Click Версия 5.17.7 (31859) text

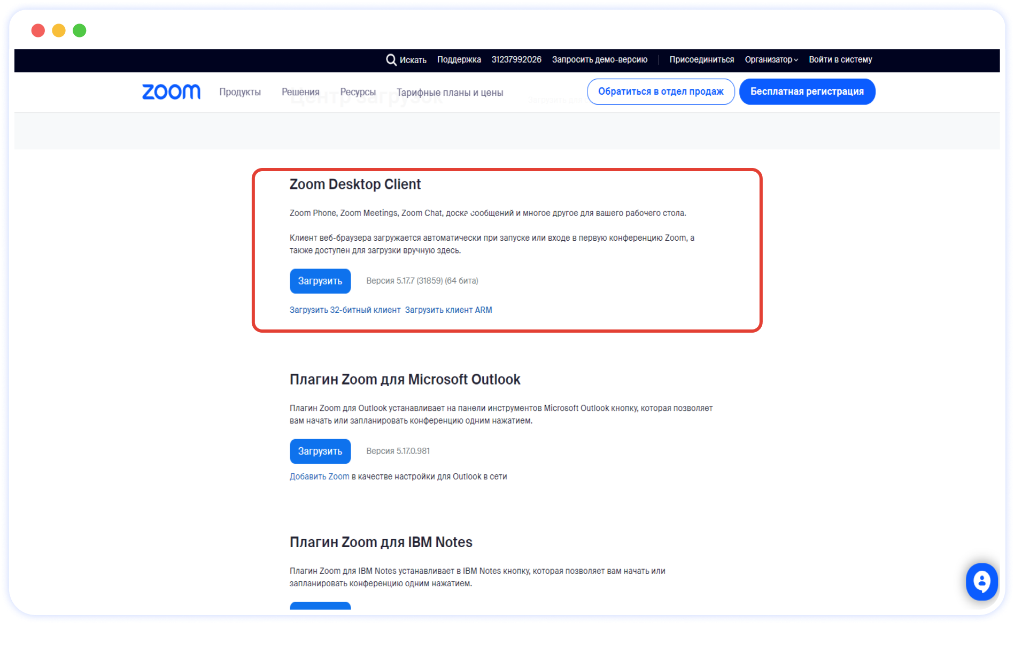[x=422, y=281]
